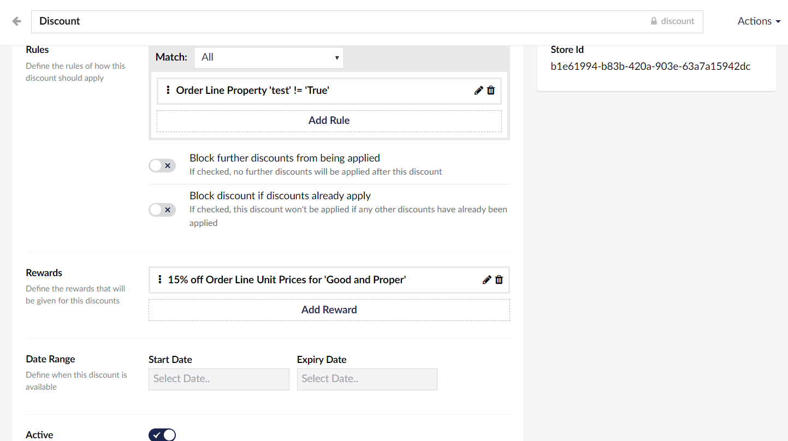
Task: Add a new reward to the discount
Action: pyautogui.click(x=329, y=309)
